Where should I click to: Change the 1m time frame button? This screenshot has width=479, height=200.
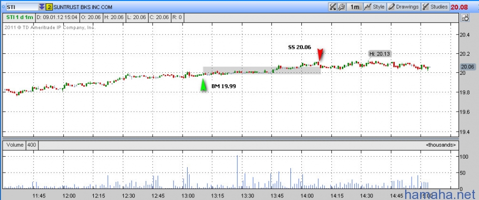[355, 6]
